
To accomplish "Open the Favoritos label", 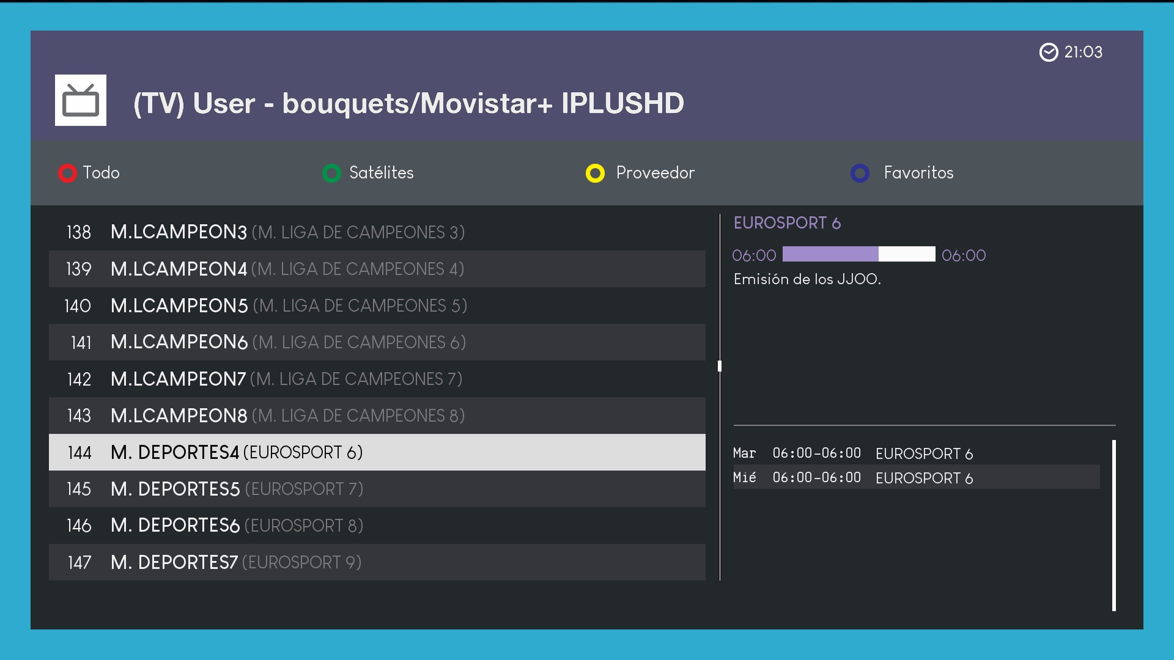I will [x=918, y=173].
